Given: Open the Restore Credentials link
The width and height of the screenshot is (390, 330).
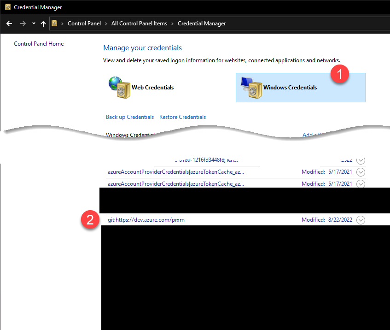Looking at the screenshot, I should coord(182,117).
